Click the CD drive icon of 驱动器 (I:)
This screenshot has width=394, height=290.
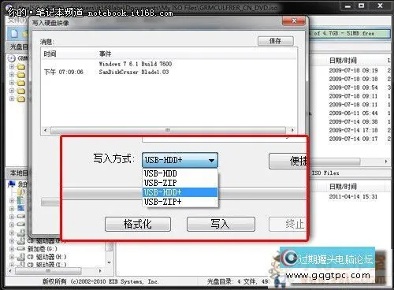pos(21,265)
